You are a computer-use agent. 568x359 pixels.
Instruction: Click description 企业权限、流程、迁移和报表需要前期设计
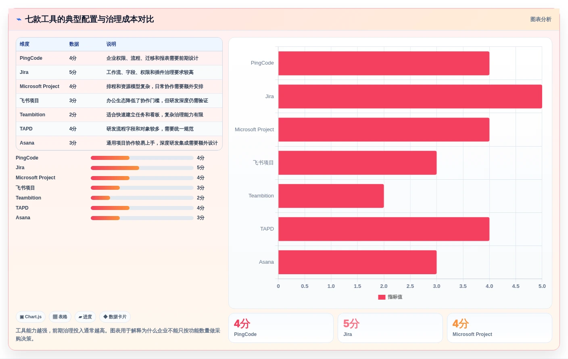[152, 58]
